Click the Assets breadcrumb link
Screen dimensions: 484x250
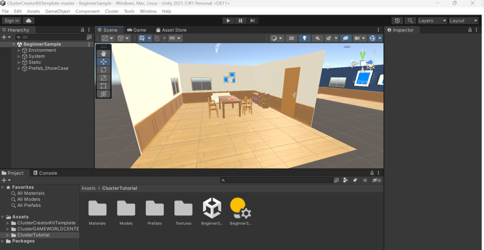(88, 188)
